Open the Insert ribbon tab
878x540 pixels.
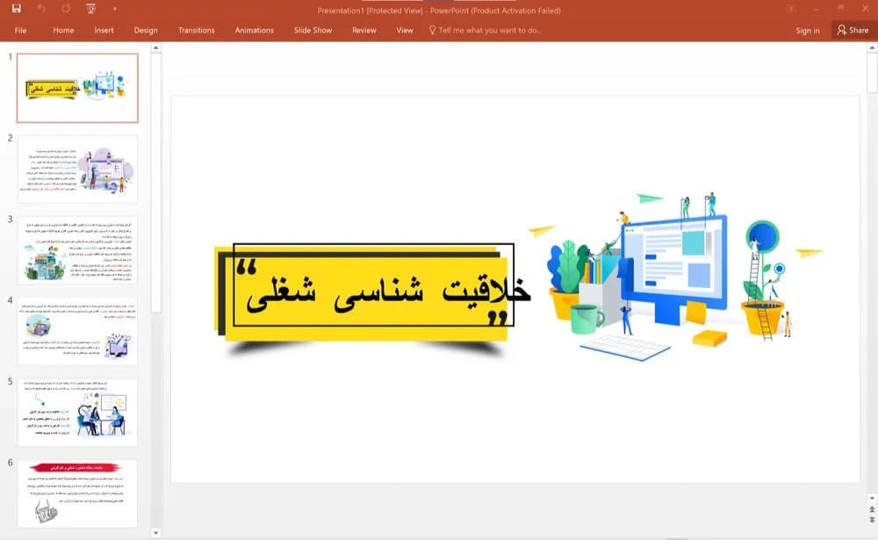point(104,30)
